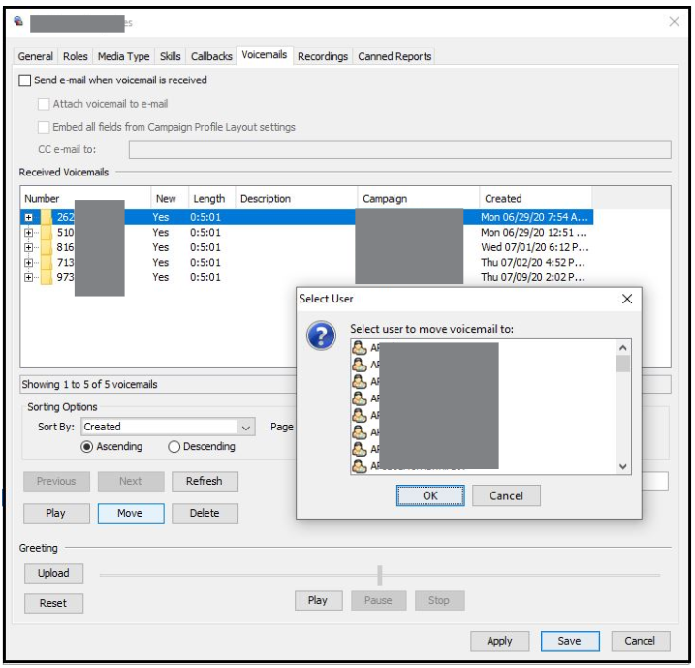Click the Apply button
Image resolution: width=695 pixels, height=668 pixels.
499,642
